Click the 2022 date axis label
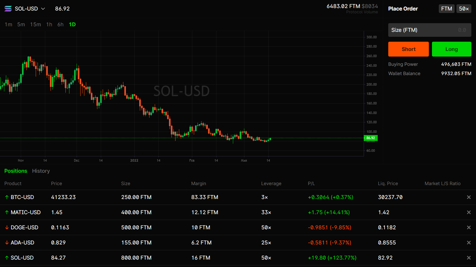This screenshot has height=267, width=476. pyautogui.click(x=134, y=161)
